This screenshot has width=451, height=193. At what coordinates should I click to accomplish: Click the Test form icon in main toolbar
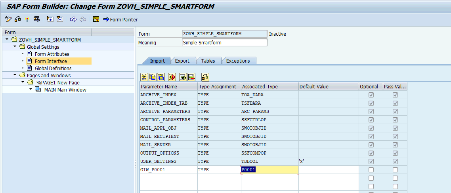tap(36, 19)
